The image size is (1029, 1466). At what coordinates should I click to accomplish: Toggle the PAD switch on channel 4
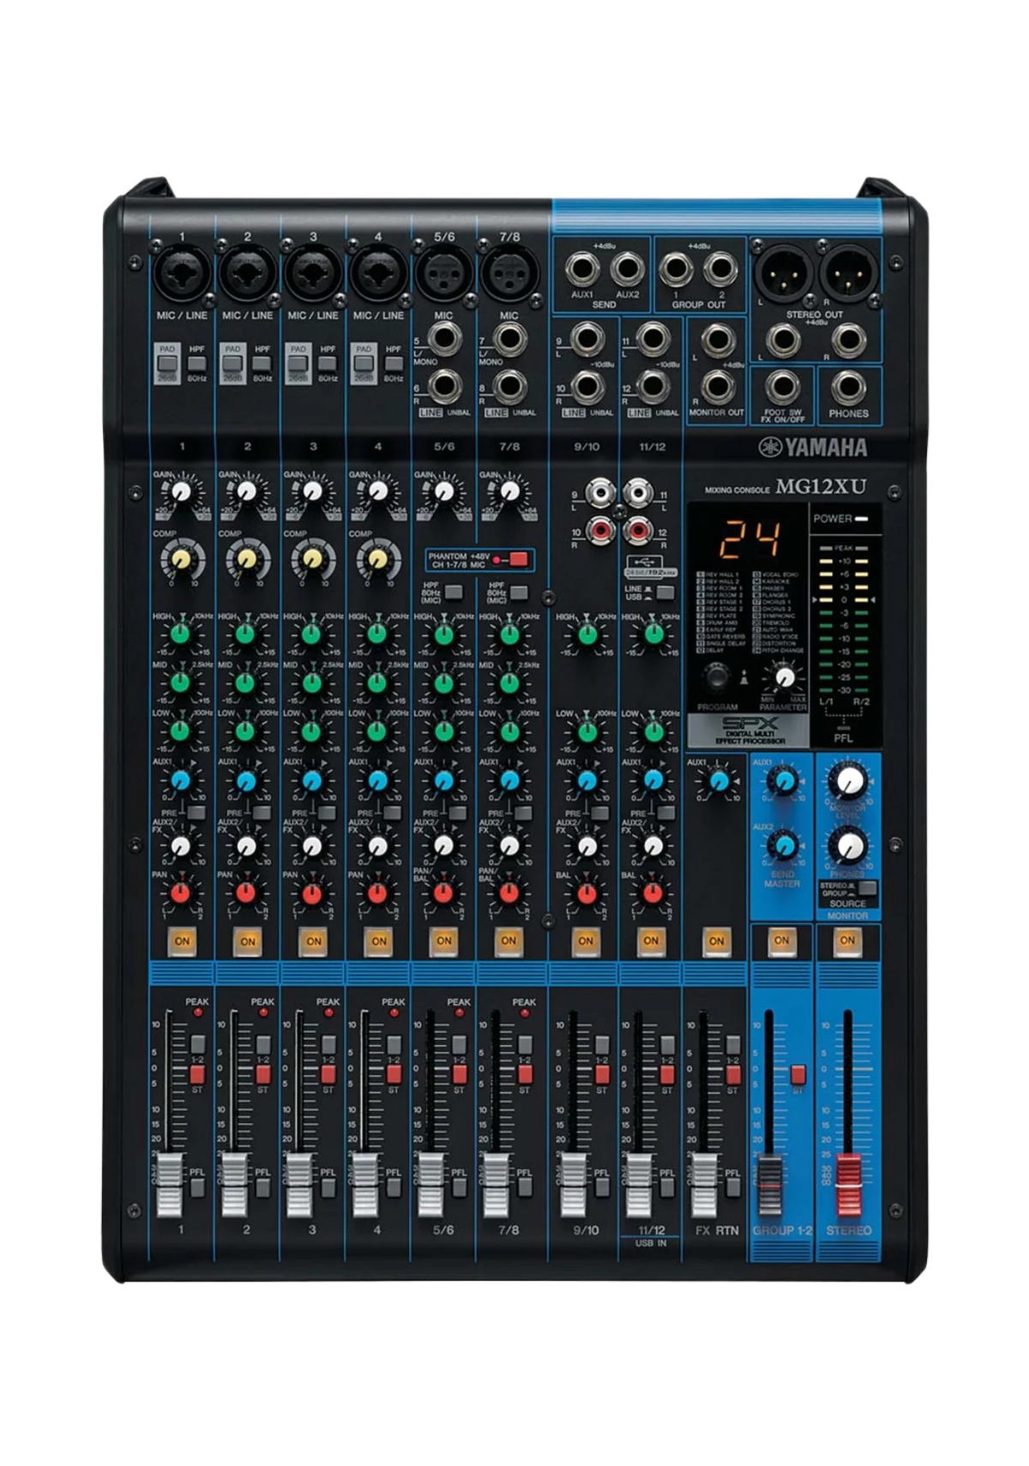tap(364, 363)
